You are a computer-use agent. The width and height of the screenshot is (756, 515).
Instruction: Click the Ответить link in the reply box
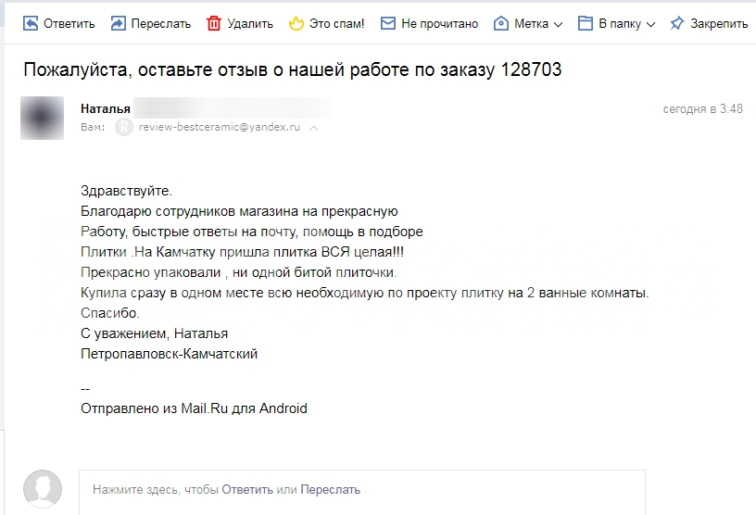pos(247,489)
